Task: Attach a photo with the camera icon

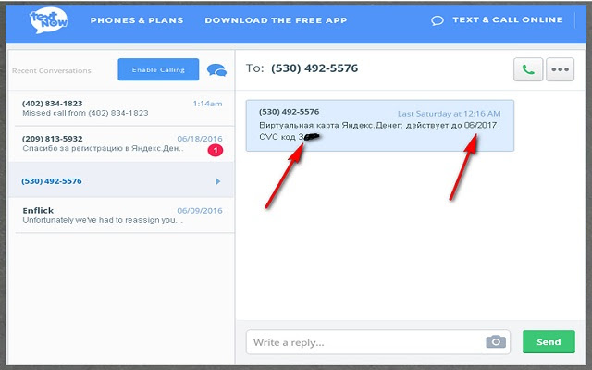Action: point(496,341)
